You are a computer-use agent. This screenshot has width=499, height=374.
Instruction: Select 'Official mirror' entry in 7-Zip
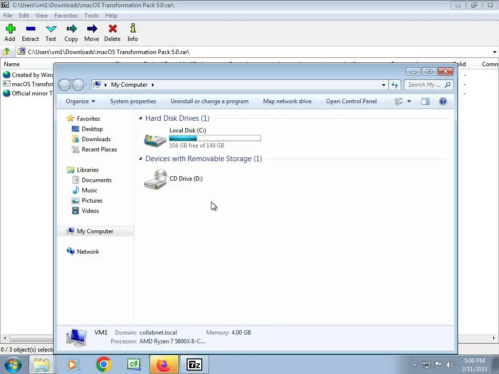point(28,93)
